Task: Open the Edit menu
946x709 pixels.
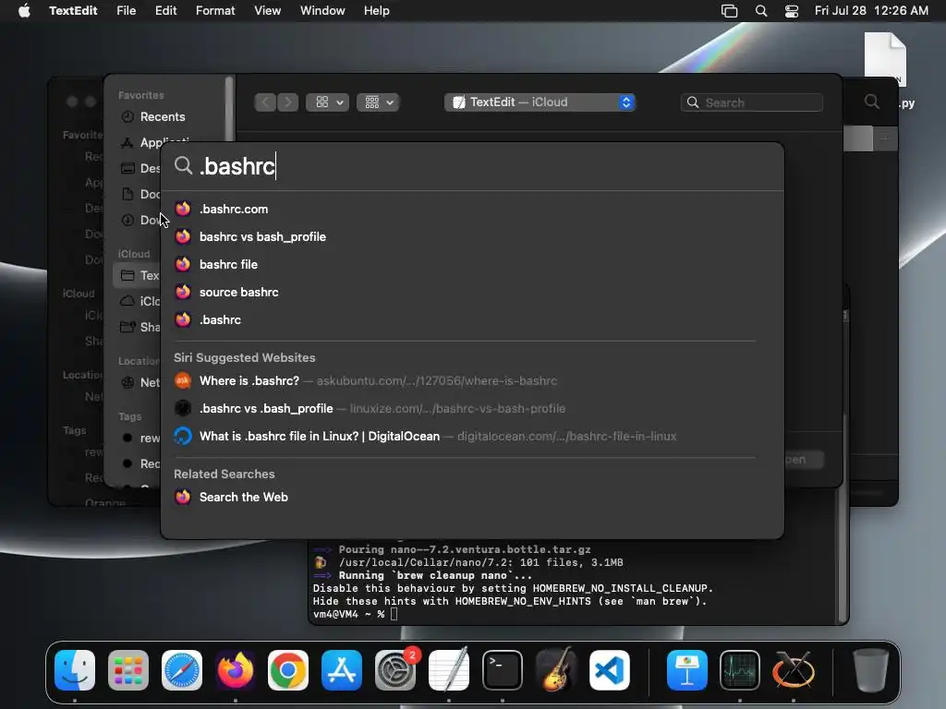Action: (x=166, y=11)
